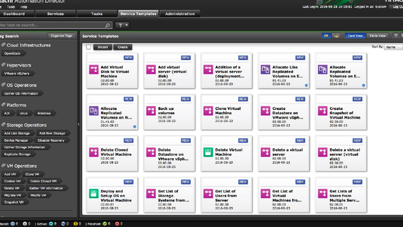Open the Help menu

pos(24,7)
